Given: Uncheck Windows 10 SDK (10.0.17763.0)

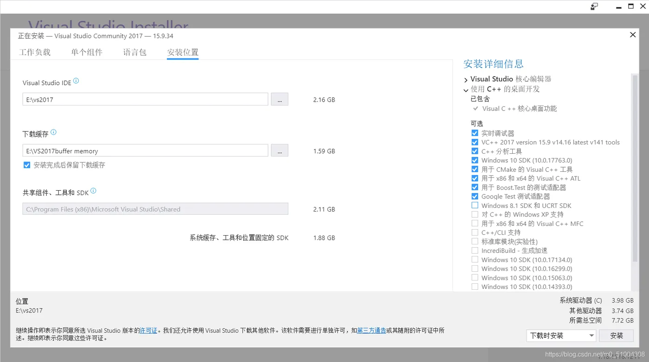Looking at the screenshot, I should click(x=475, y=160).
